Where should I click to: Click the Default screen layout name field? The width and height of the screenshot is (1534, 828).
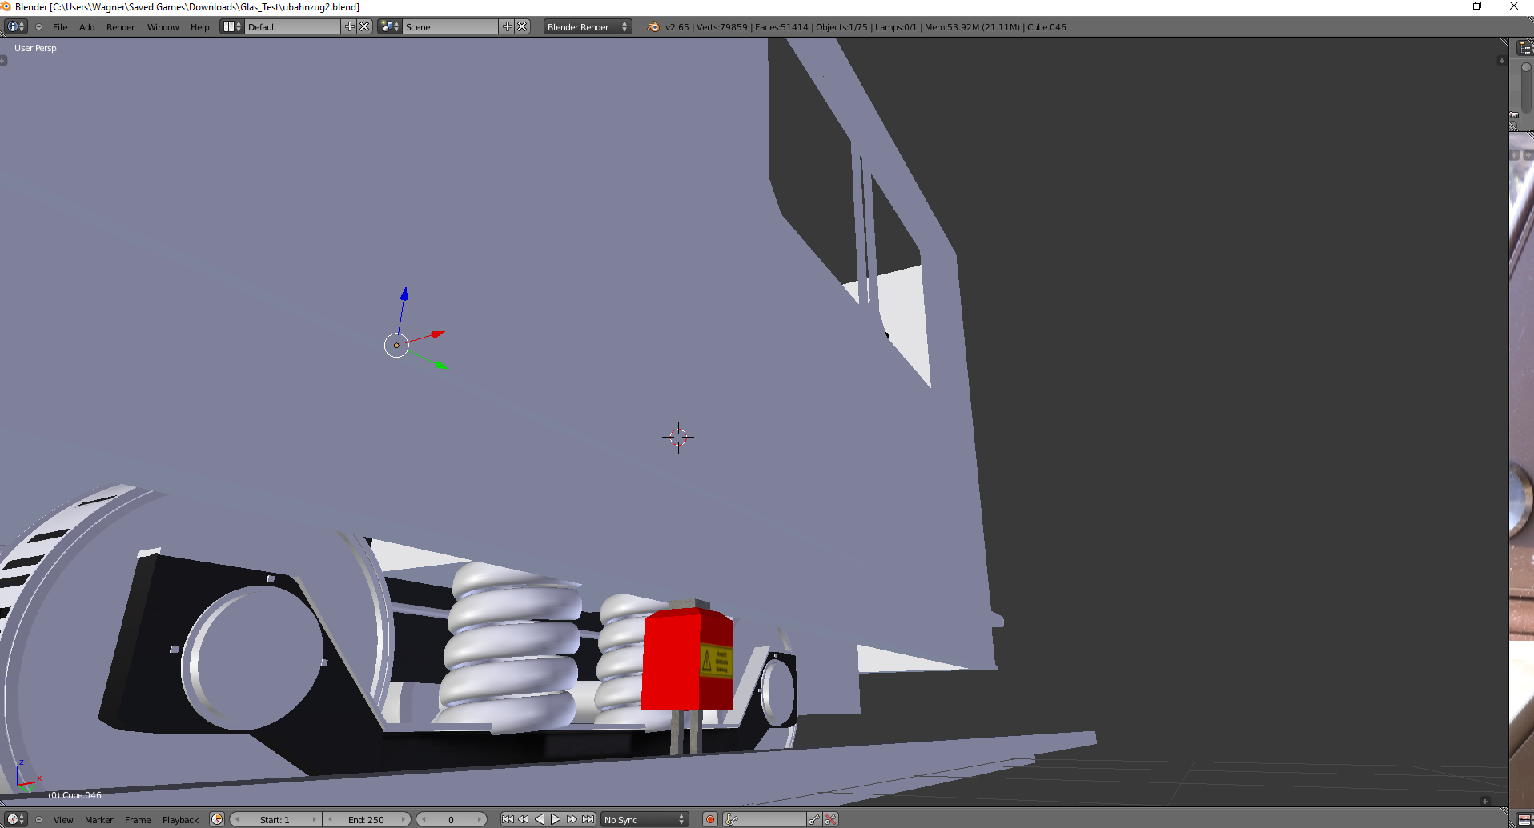[x=293, y=26]
